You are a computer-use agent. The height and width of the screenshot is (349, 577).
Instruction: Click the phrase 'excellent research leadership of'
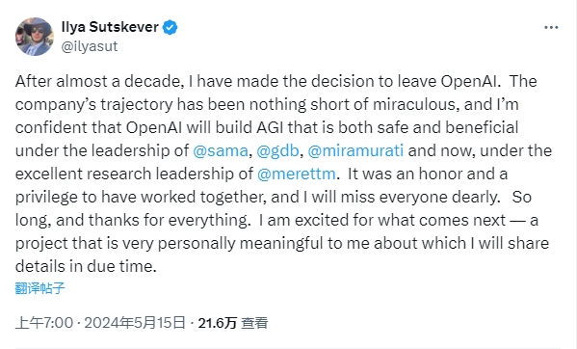pyautogui.click(x=134, y=174)
